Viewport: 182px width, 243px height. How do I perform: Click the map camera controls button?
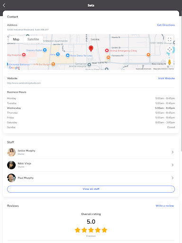[170, 49]
